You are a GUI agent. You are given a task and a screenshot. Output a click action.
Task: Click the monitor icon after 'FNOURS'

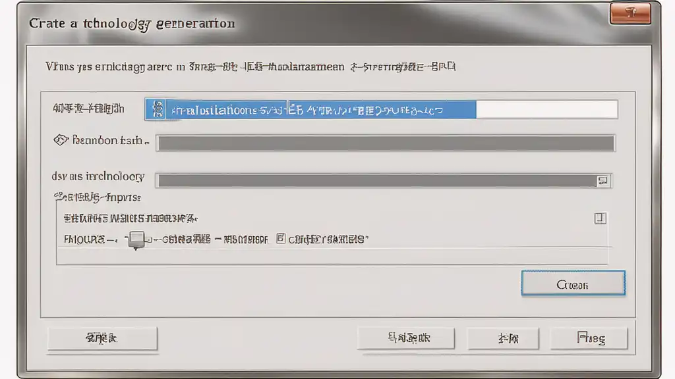pyautogui.click(x=136, y=240)
